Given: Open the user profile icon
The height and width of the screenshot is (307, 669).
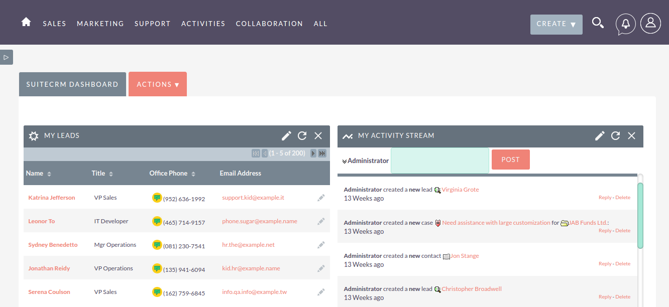Looking at the screenshot, I should tap(650, 23).
